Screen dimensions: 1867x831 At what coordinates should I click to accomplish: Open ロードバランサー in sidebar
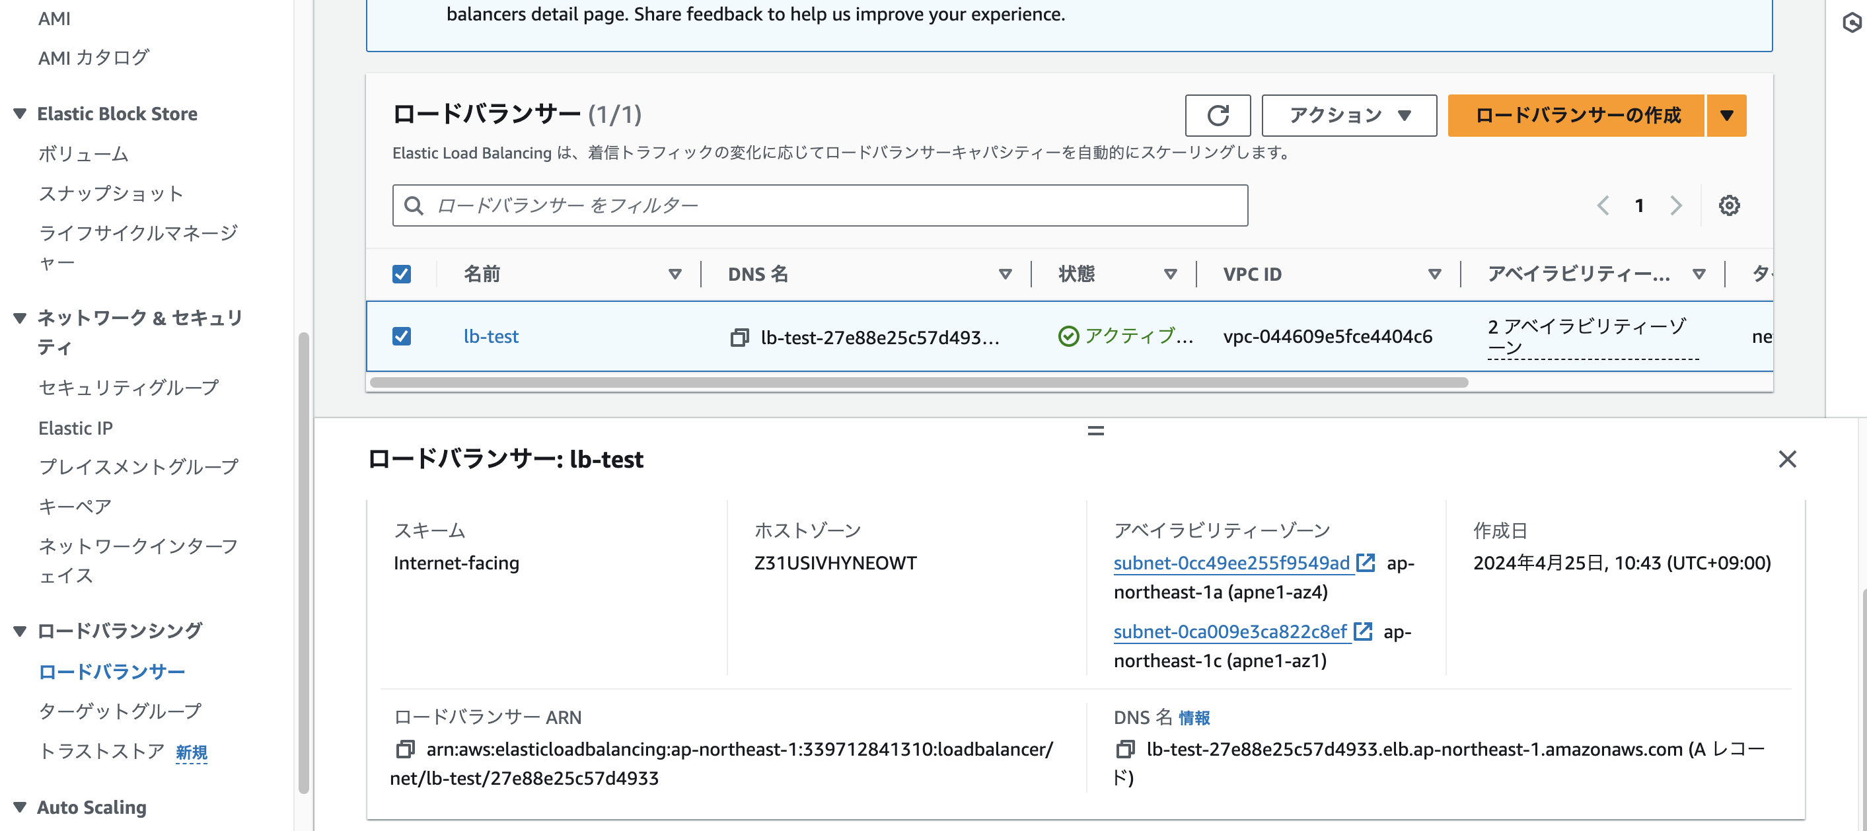(x=112, y=672)
